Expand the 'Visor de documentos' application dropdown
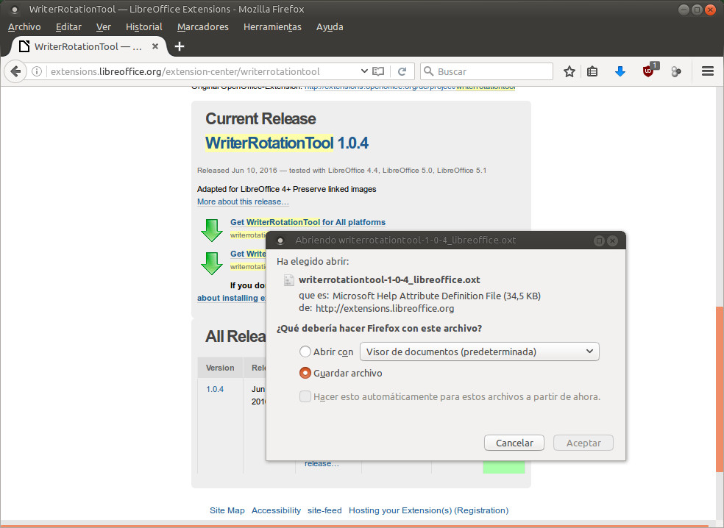The width and height of the screenshot is (724, 528). pos(479,352)
